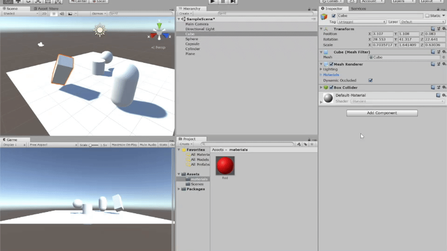The width and height of the screenshot is (447, 251).
Task: Uncheck Dynamic Occluded checkbox
Action: click(x=371, y=80)
